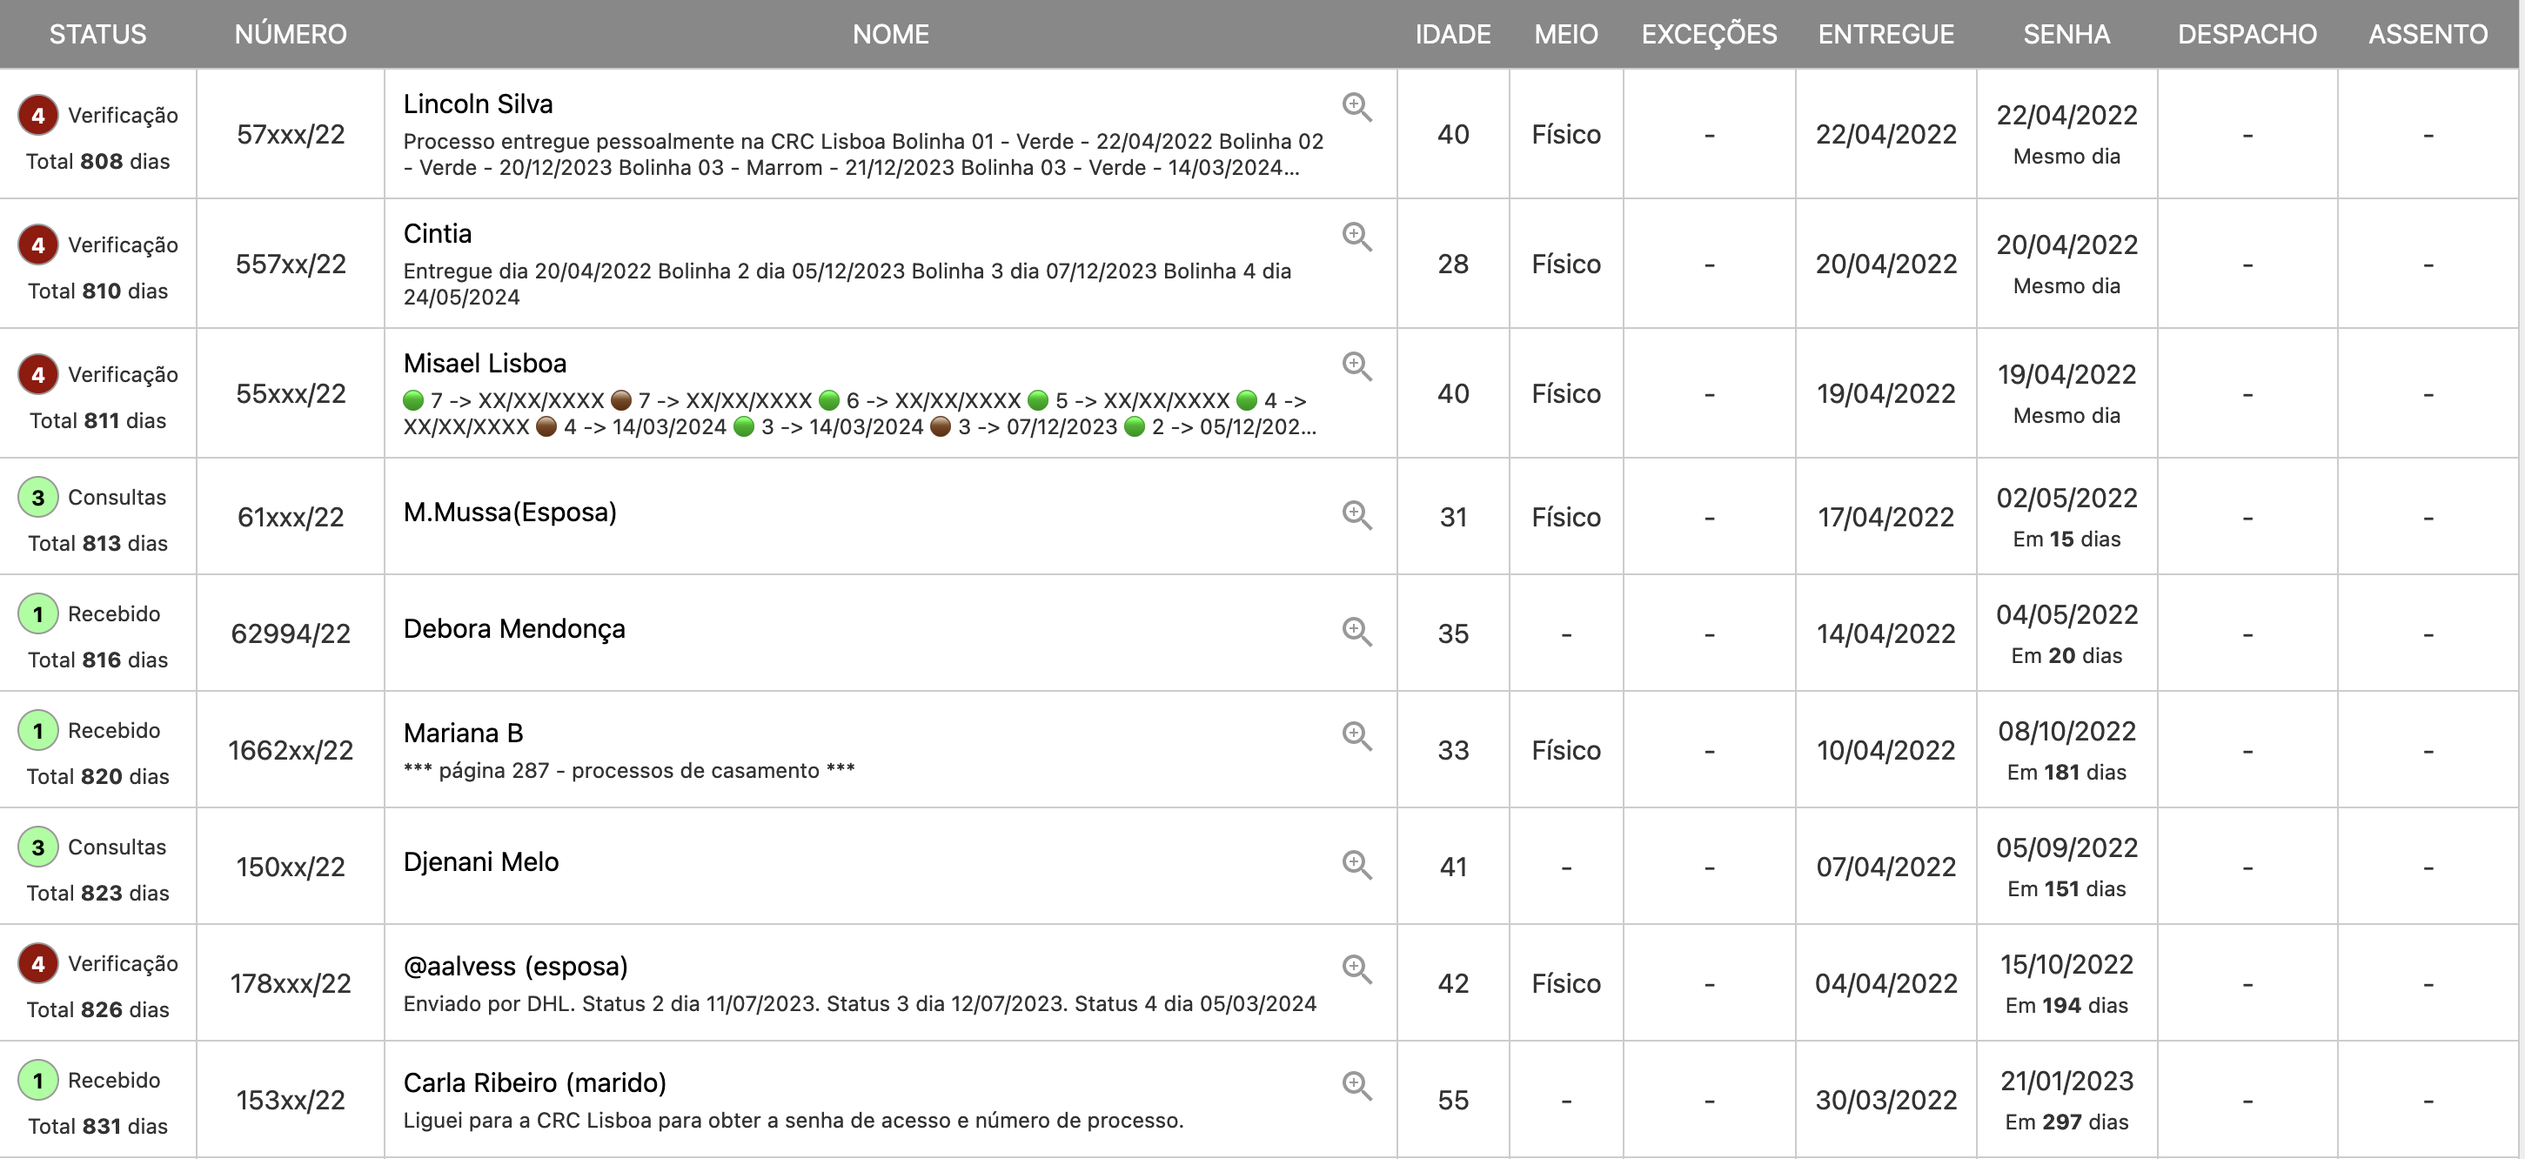Click status badge 4 in Cintia row

click(x=38, y=245)
